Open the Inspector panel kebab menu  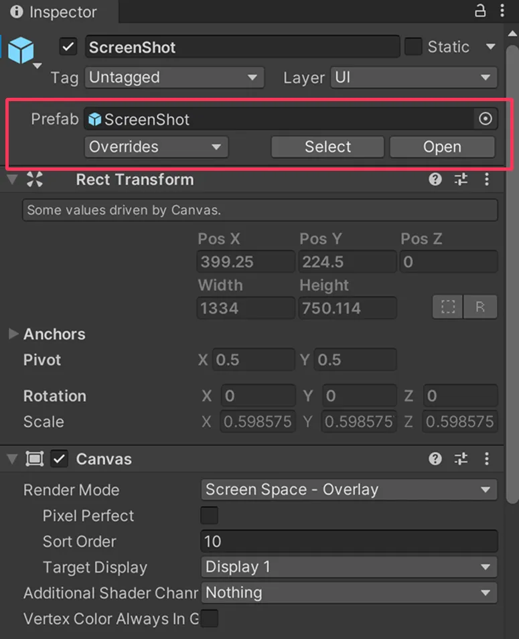[x=503, y=11]
